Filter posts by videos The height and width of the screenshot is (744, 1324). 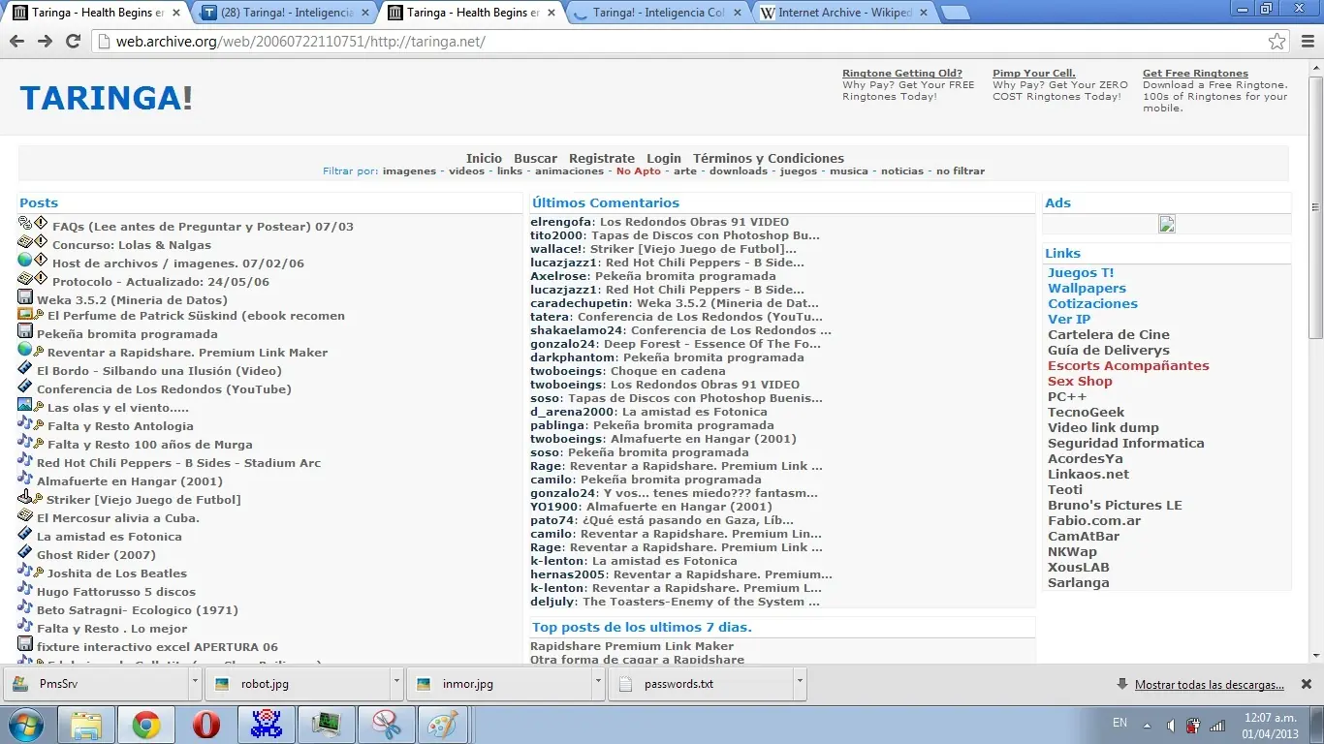pos(466,171)
